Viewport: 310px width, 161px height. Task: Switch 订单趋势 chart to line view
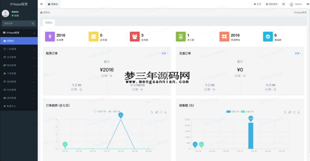(x=152, y=112)
